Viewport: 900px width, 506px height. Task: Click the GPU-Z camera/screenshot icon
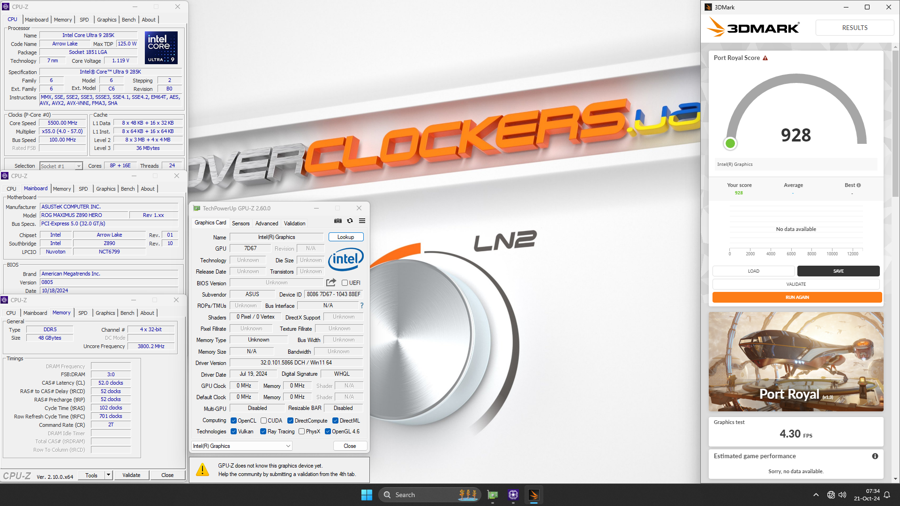pyautogui.click(x=337, y=221)
